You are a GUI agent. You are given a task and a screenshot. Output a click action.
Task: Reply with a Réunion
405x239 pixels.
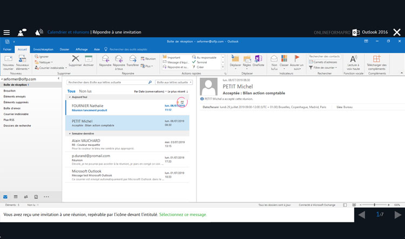point(148,59)
